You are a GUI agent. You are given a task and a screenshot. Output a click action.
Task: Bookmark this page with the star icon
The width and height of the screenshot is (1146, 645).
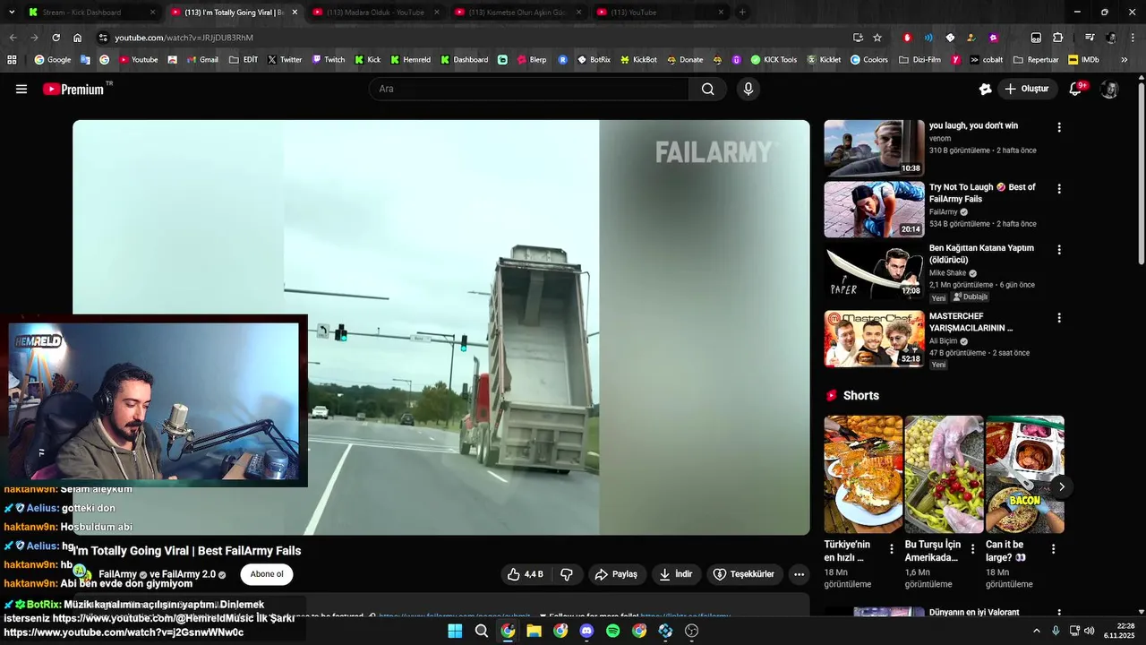pyautogui.click(x=877, y=38)
